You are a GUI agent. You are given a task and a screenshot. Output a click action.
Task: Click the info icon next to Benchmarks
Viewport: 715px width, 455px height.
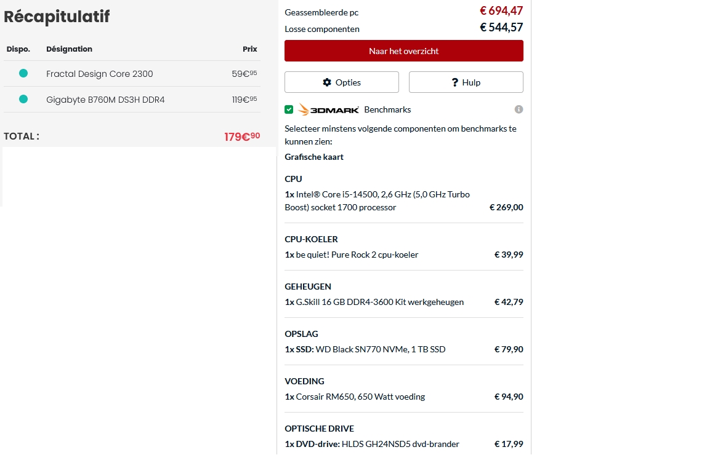[x=519, y=109]
